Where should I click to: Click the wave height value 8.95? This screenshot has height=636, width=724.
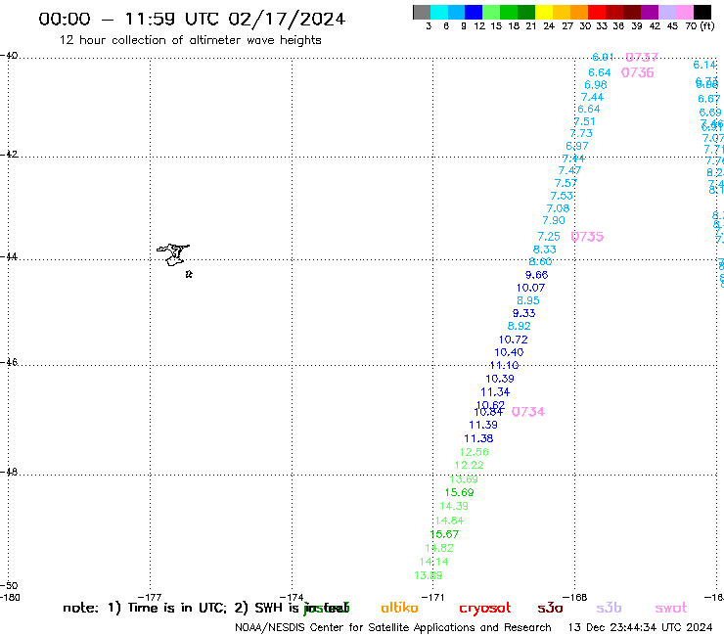(528, 300)
